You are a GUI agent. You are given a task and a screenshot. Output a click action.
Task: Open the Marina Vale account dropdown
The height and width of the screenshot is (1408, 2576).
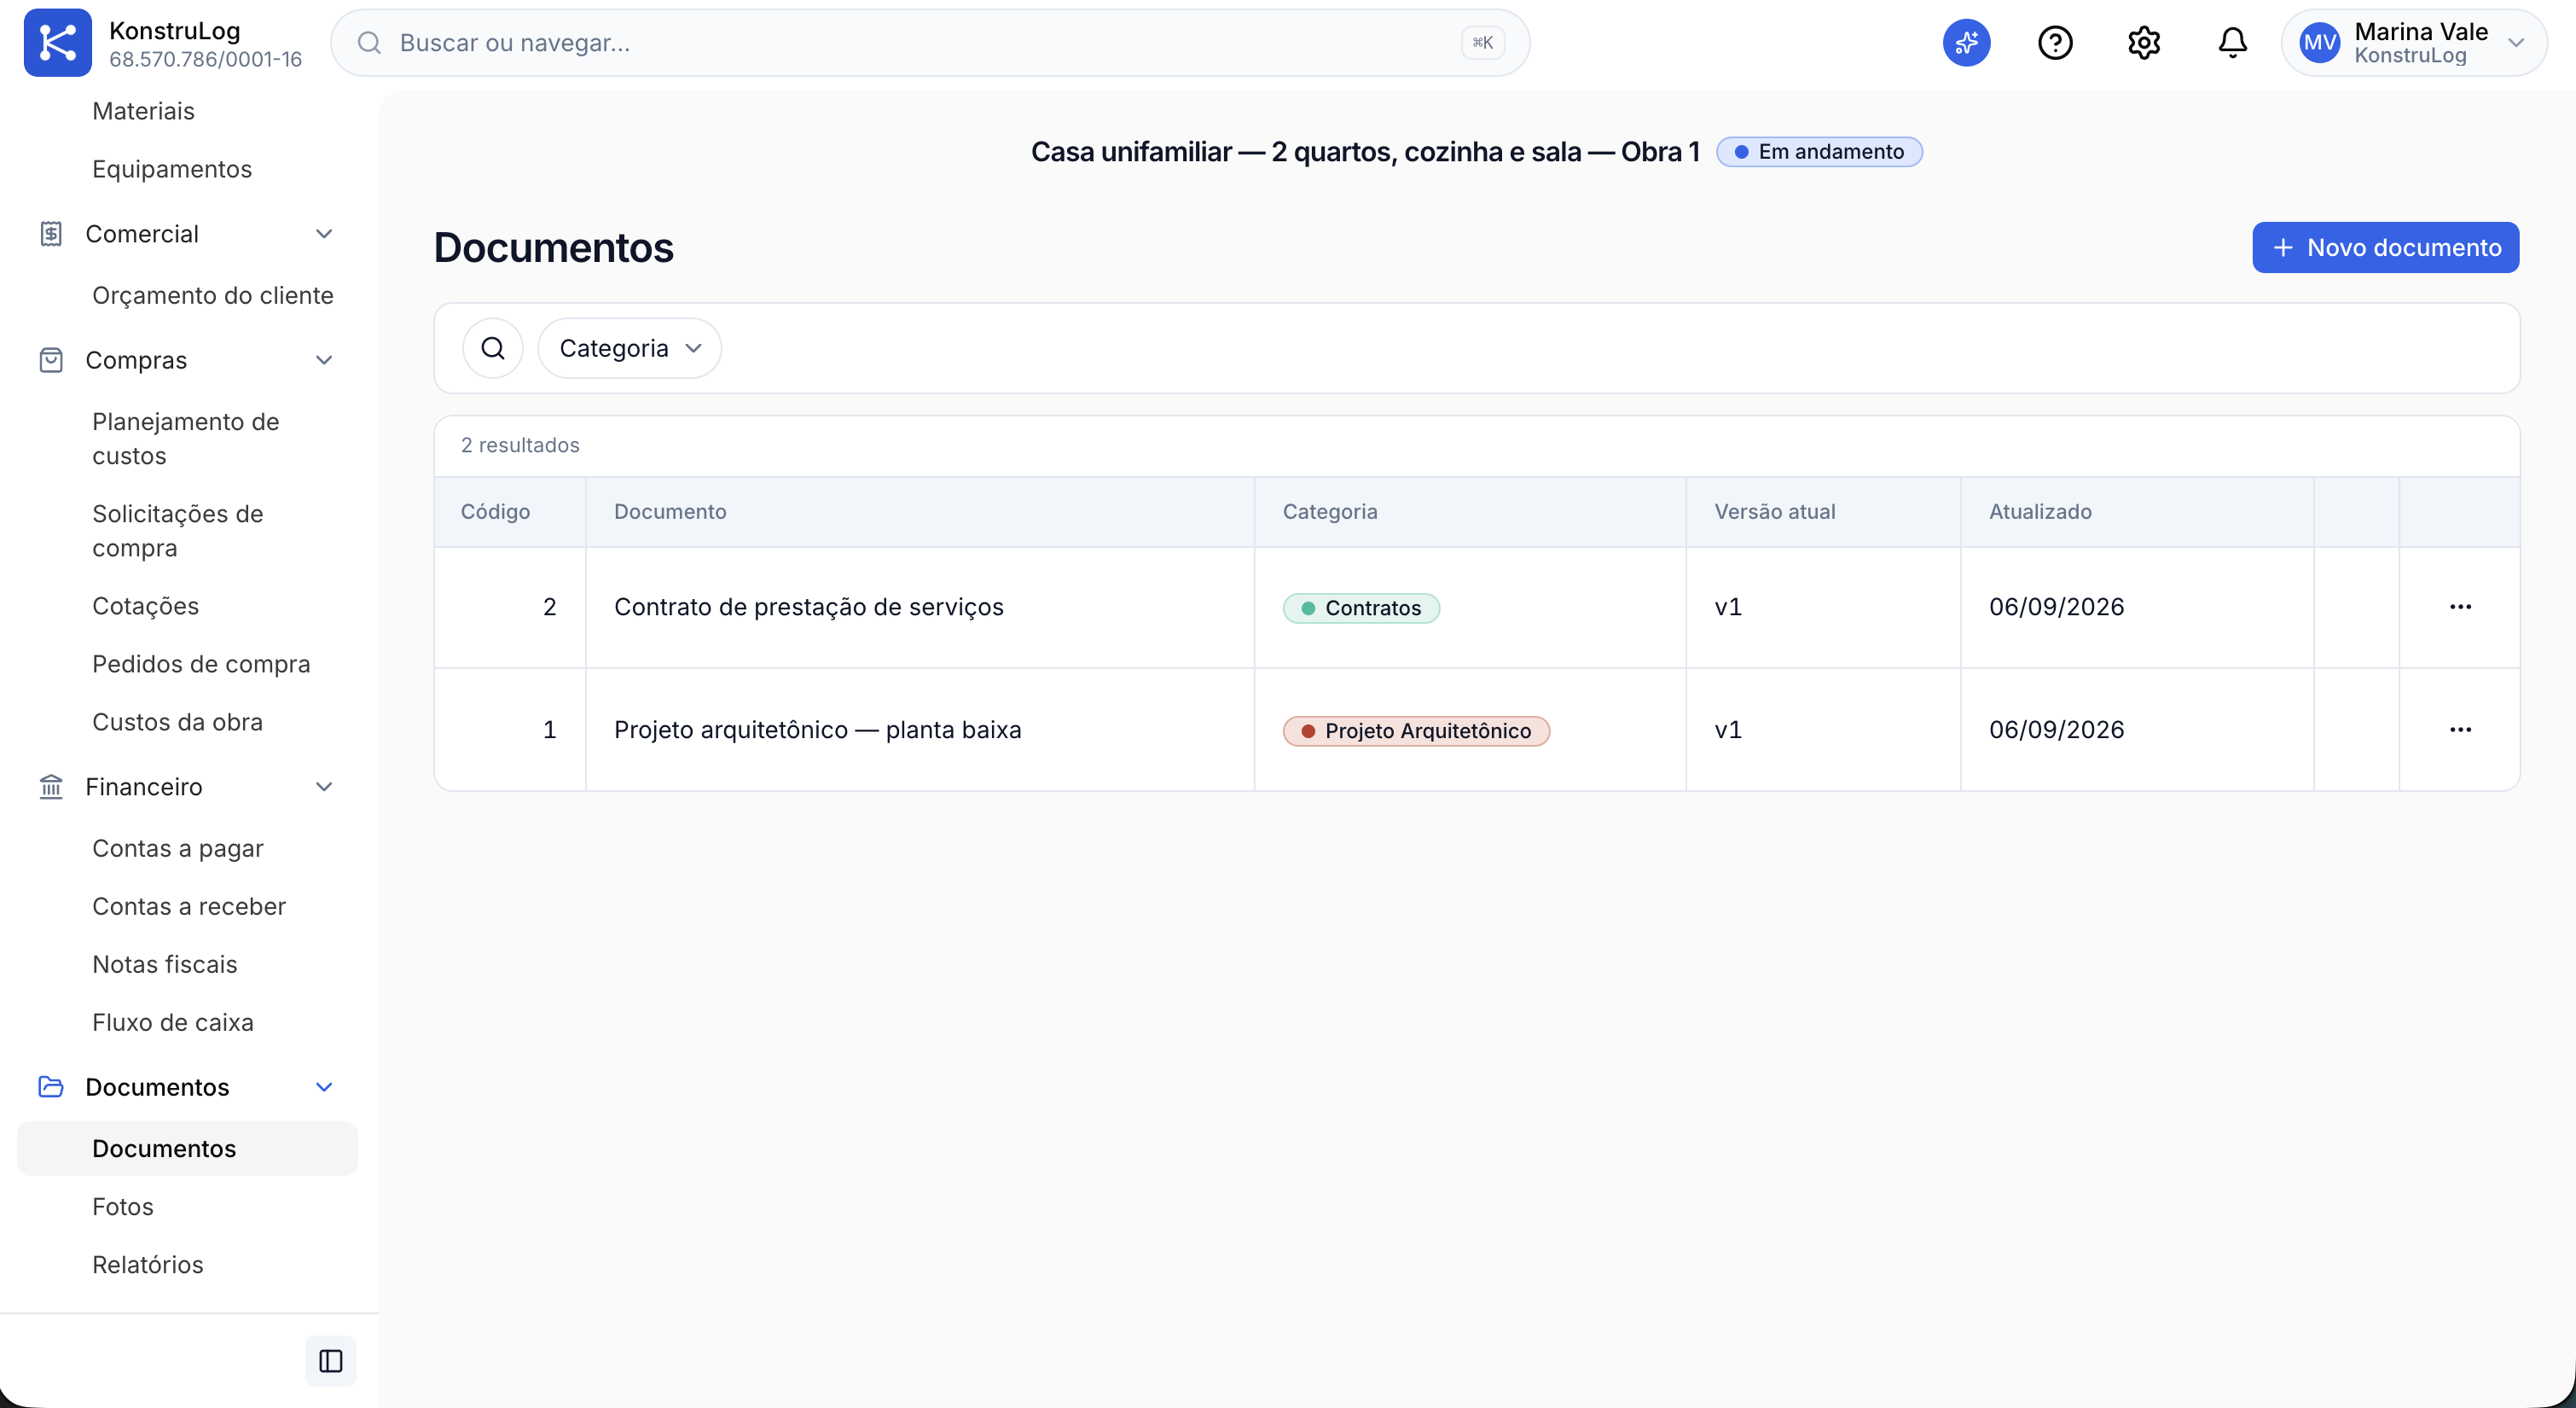2414,43
